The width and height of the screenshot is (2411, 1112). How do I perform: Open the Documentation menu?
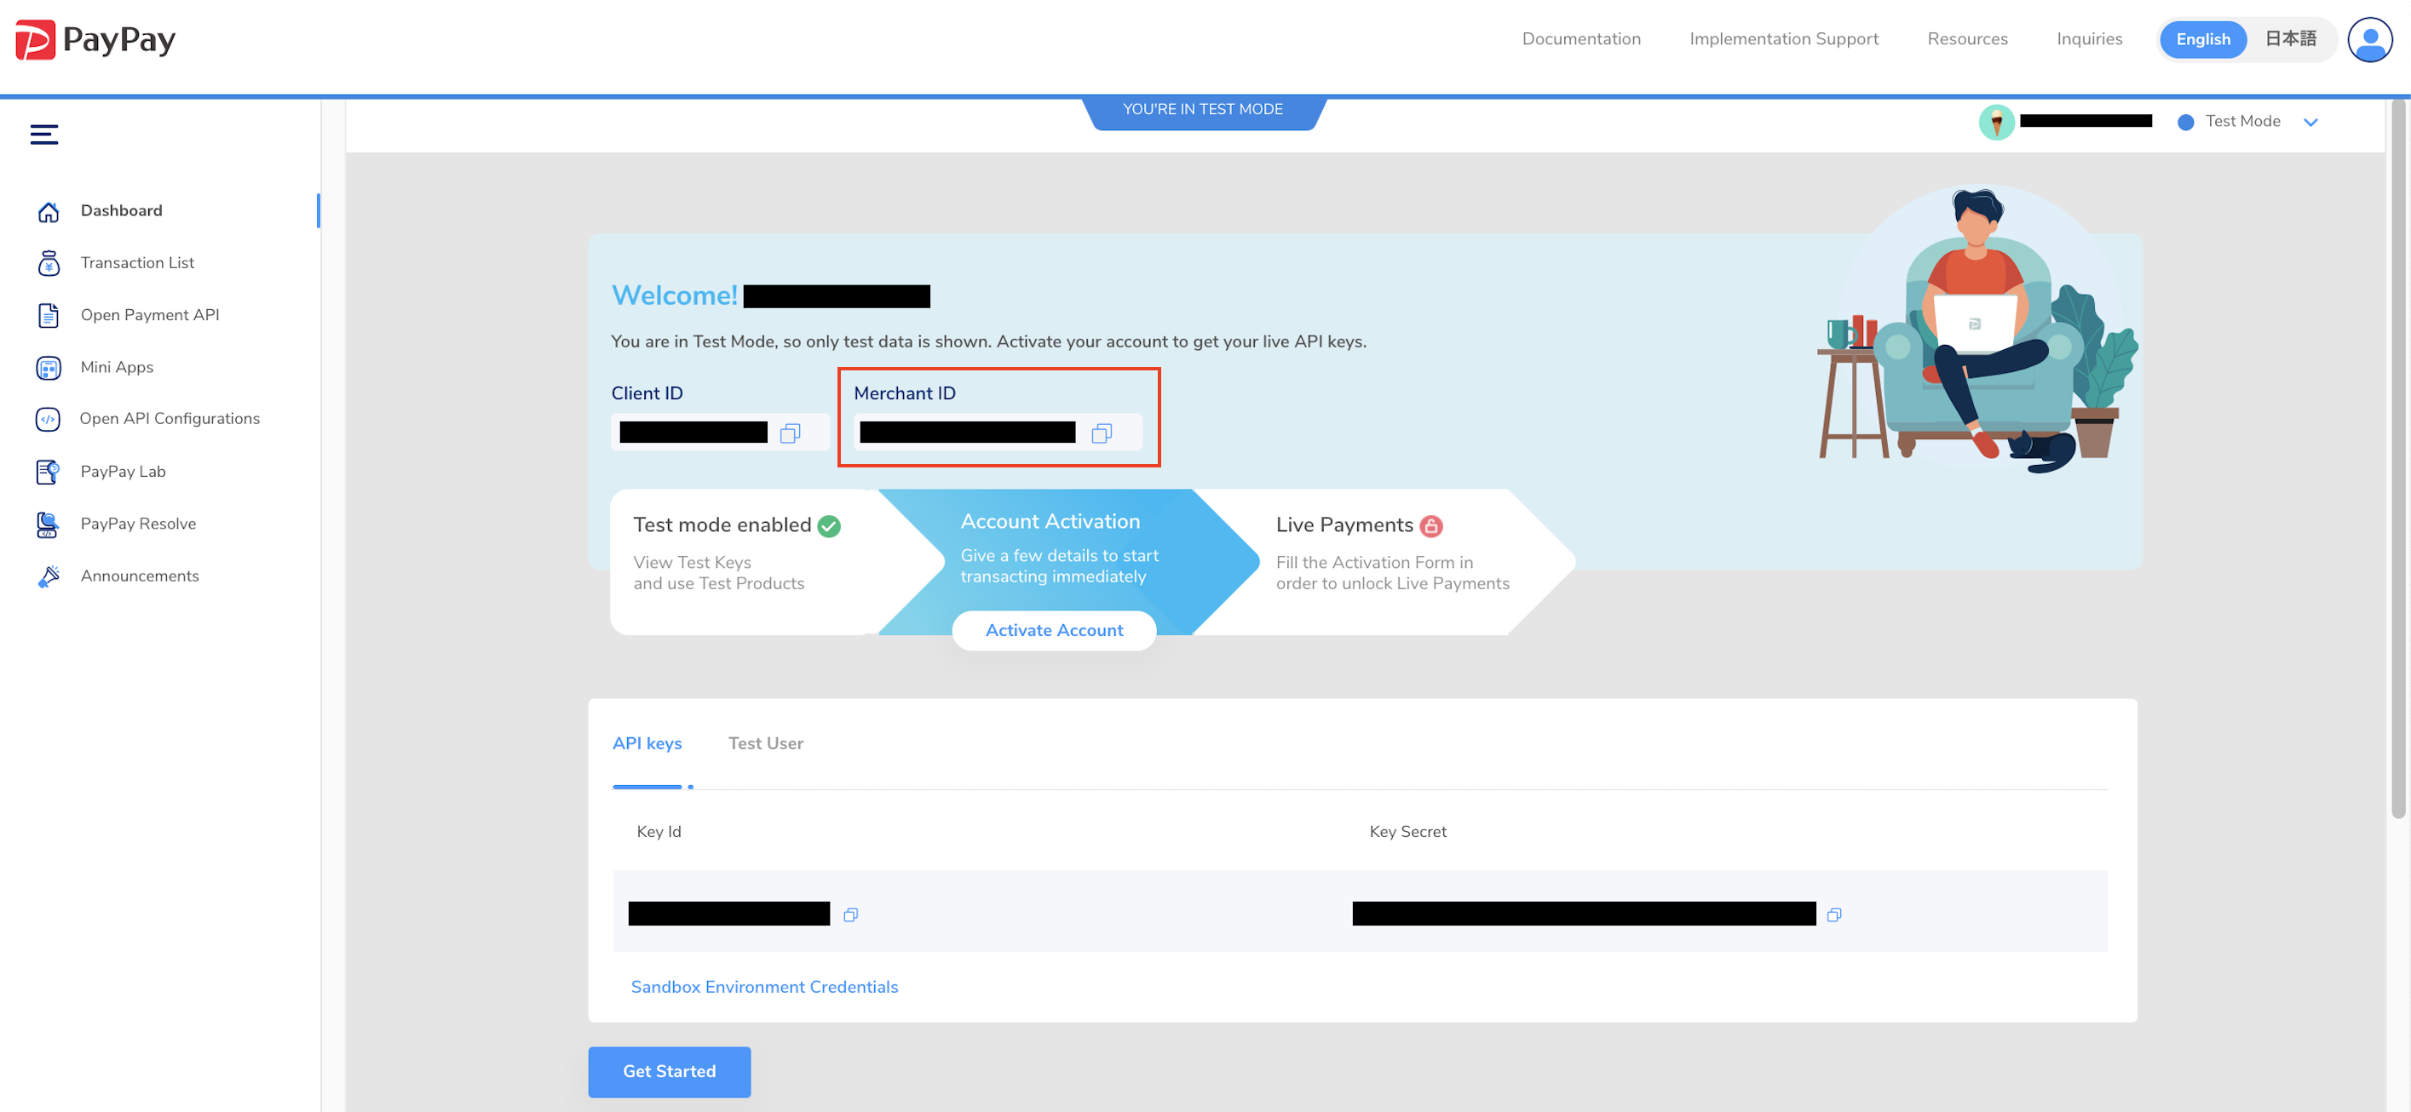tap(1581, 38)
